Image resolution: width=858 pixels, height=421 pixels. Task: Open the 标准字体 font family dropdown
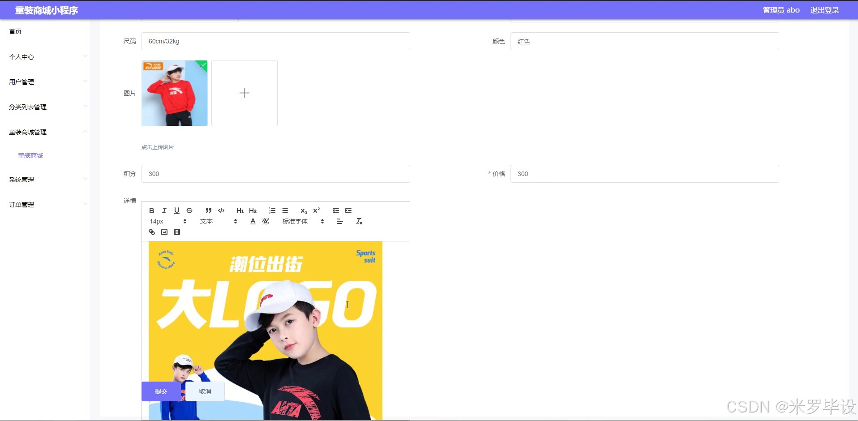(303, 221)
